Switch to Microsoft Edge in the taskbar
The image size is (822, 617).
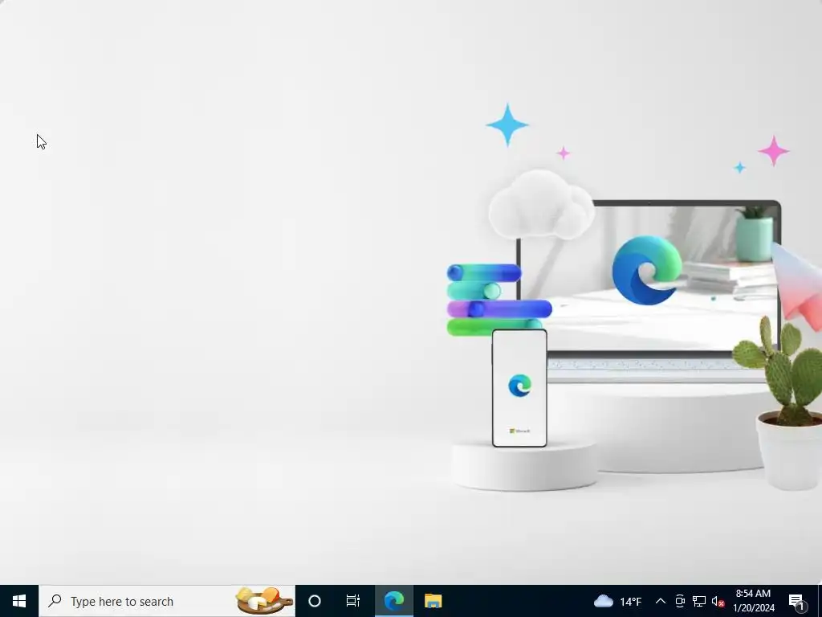pos(393,601)
